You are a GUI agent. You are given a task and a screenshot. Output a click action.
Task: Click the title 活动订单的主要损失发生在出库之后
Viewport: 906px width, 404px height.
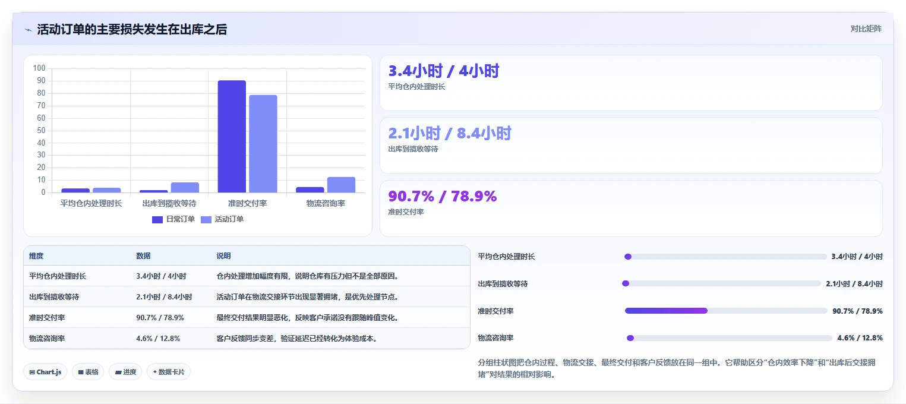pyautogui.click(x=132, y=30)
